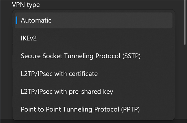Use the certificate-based L2TP/IPsec entry
The width and height of the screenshot is (187, 123).
click(93, 74)
